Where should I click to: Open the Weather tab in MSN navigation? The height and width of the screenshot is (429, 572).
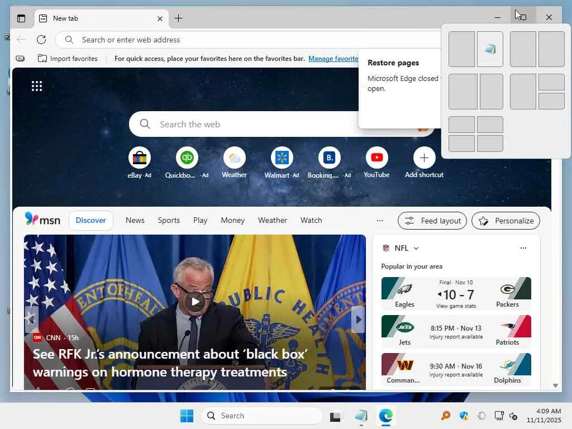273,220
